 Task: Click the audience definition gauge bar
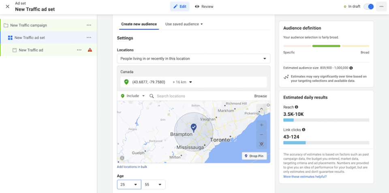click(326, 46)
